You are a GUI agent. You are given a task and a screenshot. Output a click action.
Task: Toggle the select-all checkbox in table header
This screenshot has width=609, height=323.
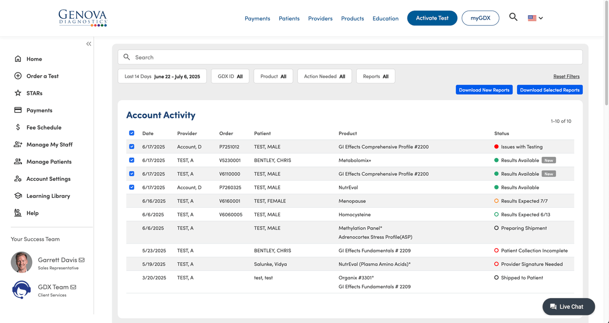(131, 133)
